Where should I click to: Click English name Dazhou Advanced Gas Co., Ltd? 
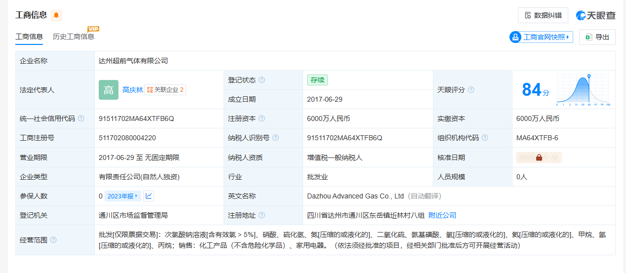(x=355, y=196)
